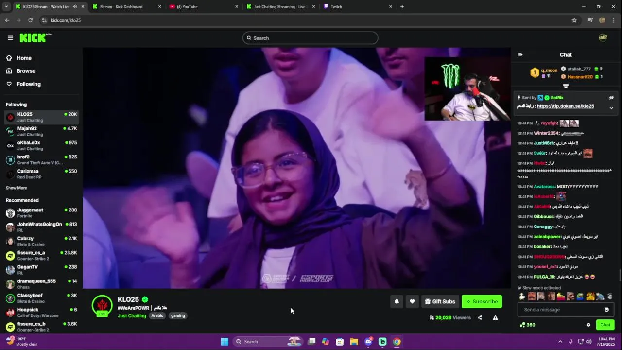The image size is (622, 350).
Task: Open Majah92 followed channel
Action: click(x=41, y=131)
